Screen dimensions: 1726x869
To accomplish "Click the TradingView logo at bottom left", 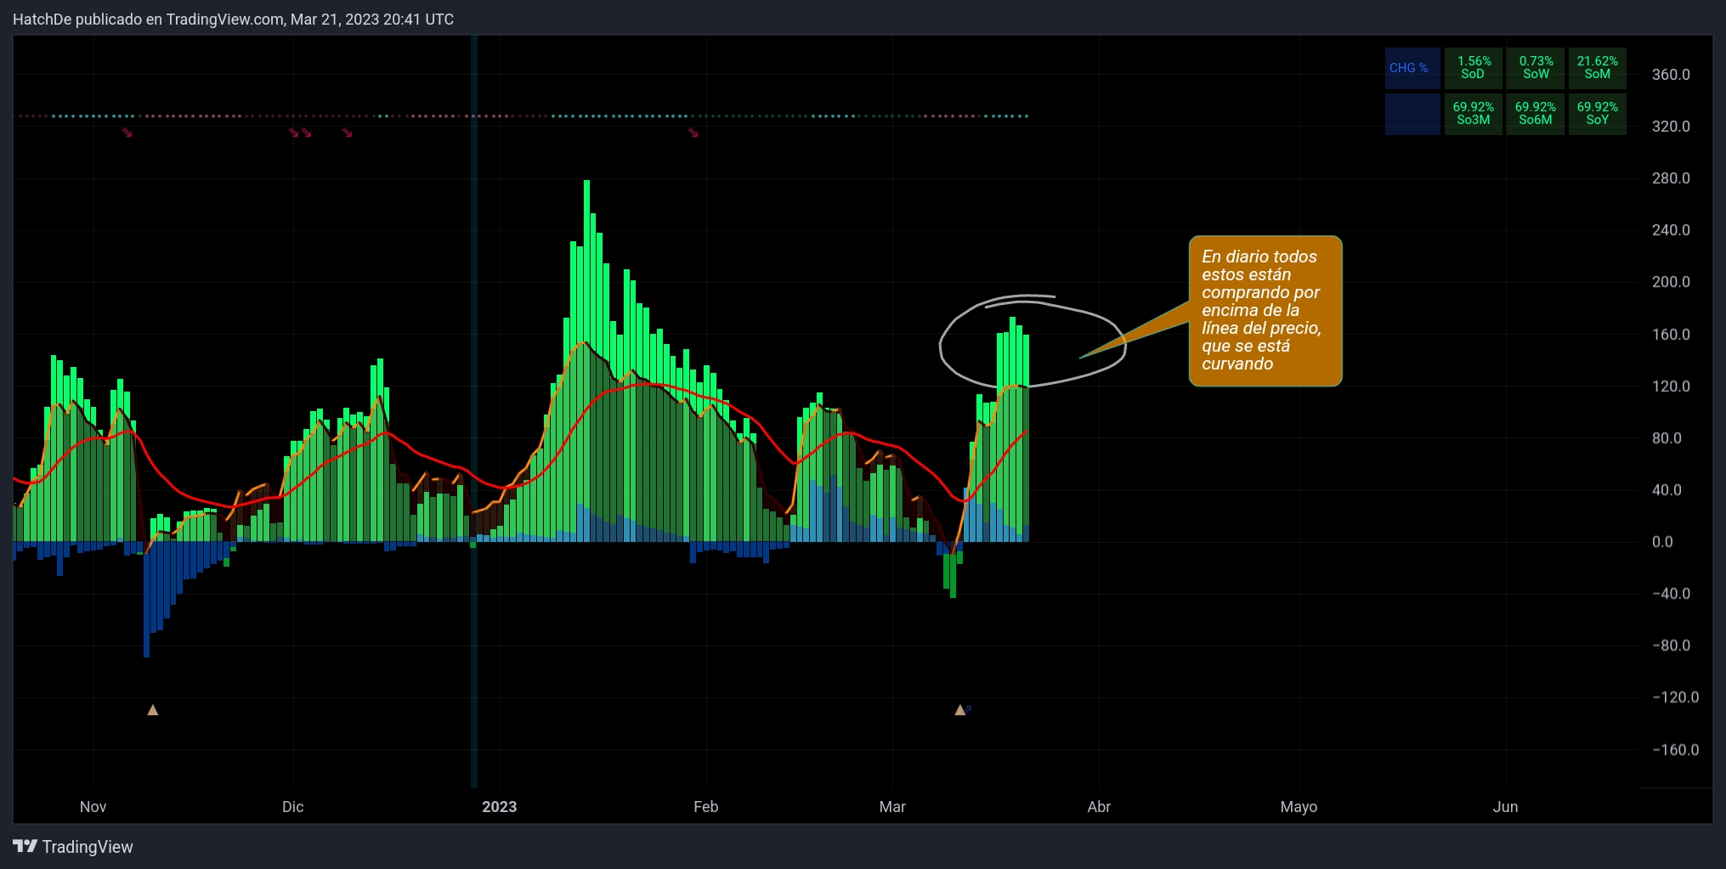I will tap(73, 847).
